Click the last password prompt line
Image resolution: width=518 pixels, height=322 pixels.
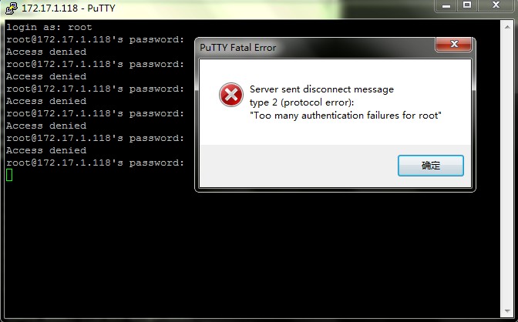click(x=95, y=163)
